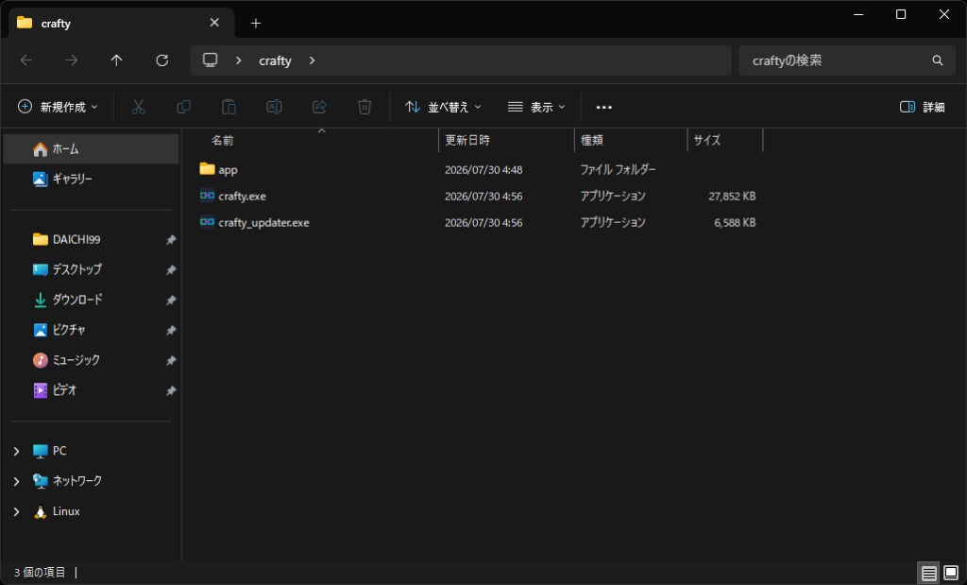This screenshot has width=967, height=585.
Task: Go up one folder level
Action: 116,60
